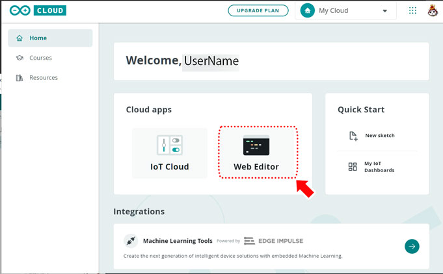
Task: Click the UserName text in welcome banner
Action: point(211,61)
